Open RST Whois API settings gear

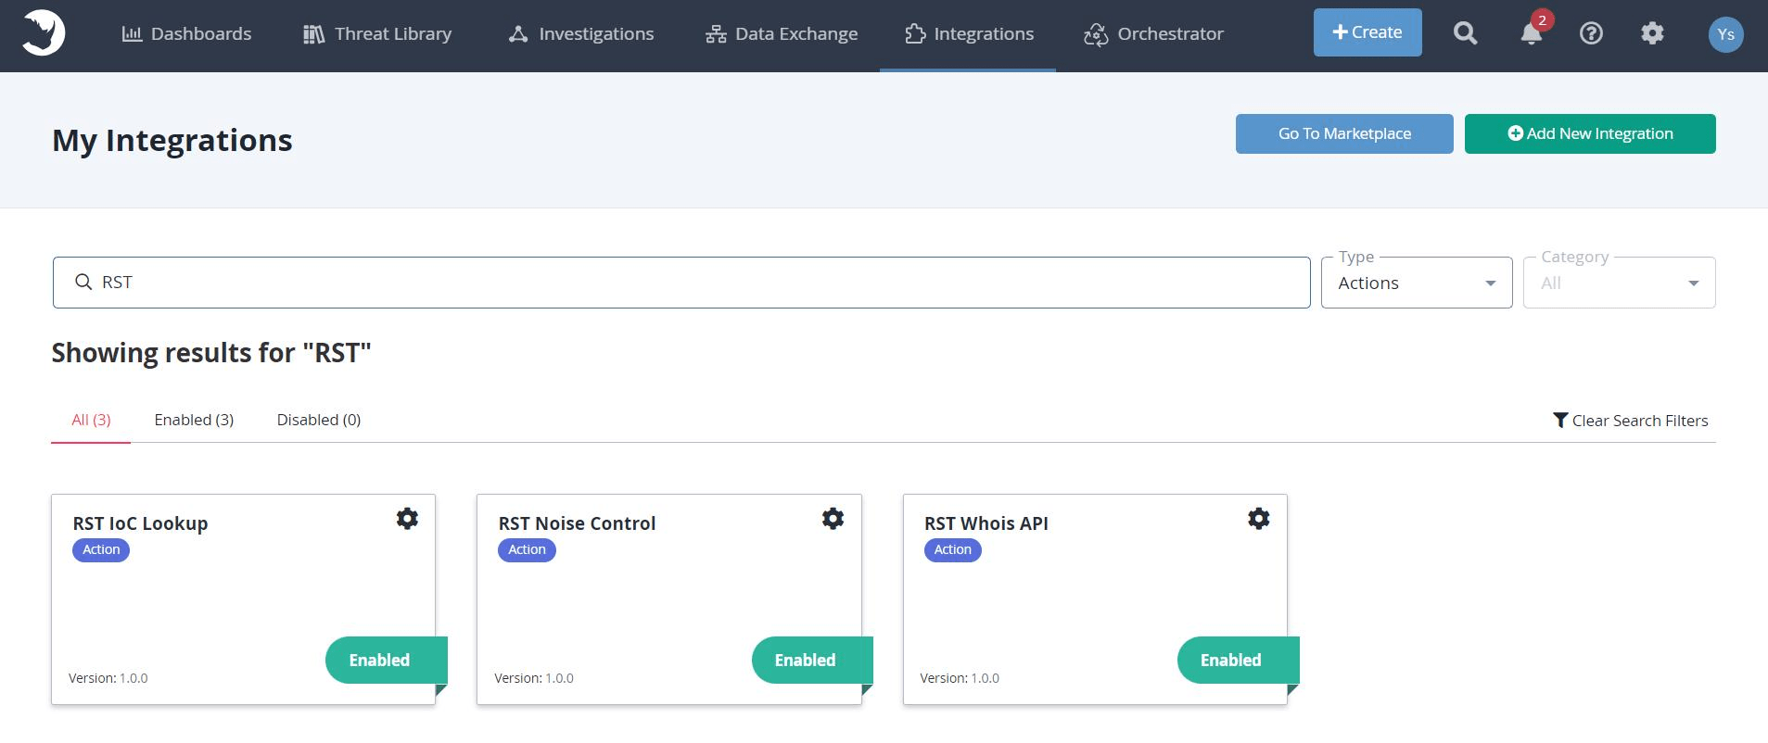coord(1258,518)
